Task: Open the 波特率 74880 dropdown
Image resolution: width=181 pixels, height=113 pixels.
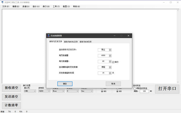Action: click(x=44, y=91)
